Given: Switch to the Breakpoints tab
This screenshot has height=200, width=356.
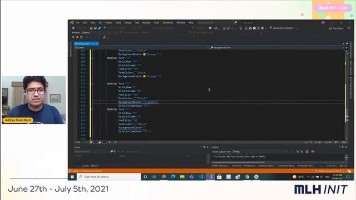Looking at the screenshot, I should (249, 166).
